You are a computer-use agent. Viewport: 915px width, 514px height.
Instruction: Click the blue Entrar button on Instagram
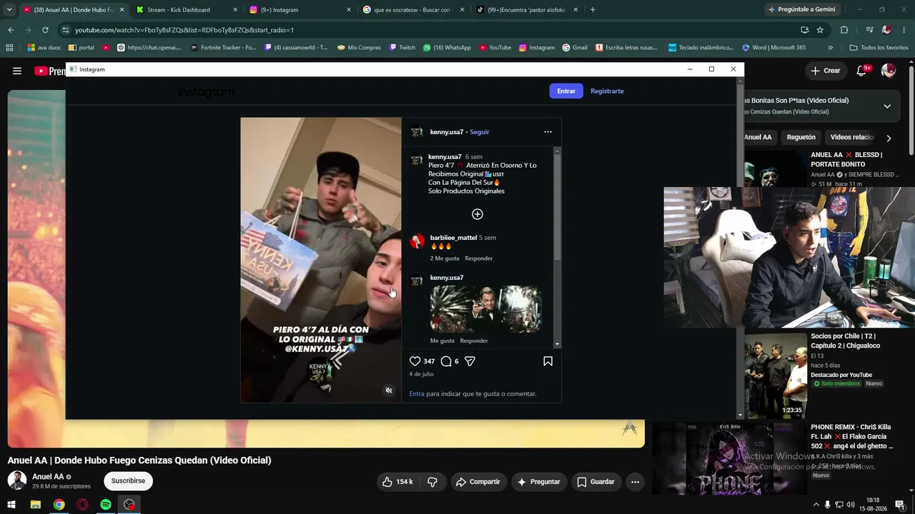566,91
